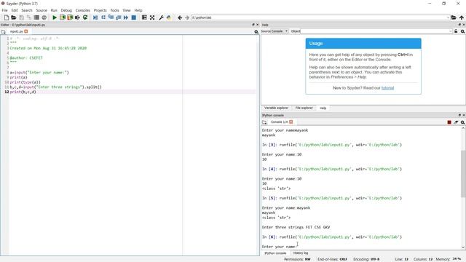This screenshot has height=262, width=466.
Task: Open the Debug menu
Action: pos(66,10)
